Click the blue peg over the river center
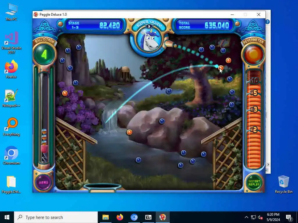298x223 pixels. point(169,91)
